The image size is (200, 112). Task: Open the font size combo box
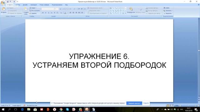[x=56, y=9]
